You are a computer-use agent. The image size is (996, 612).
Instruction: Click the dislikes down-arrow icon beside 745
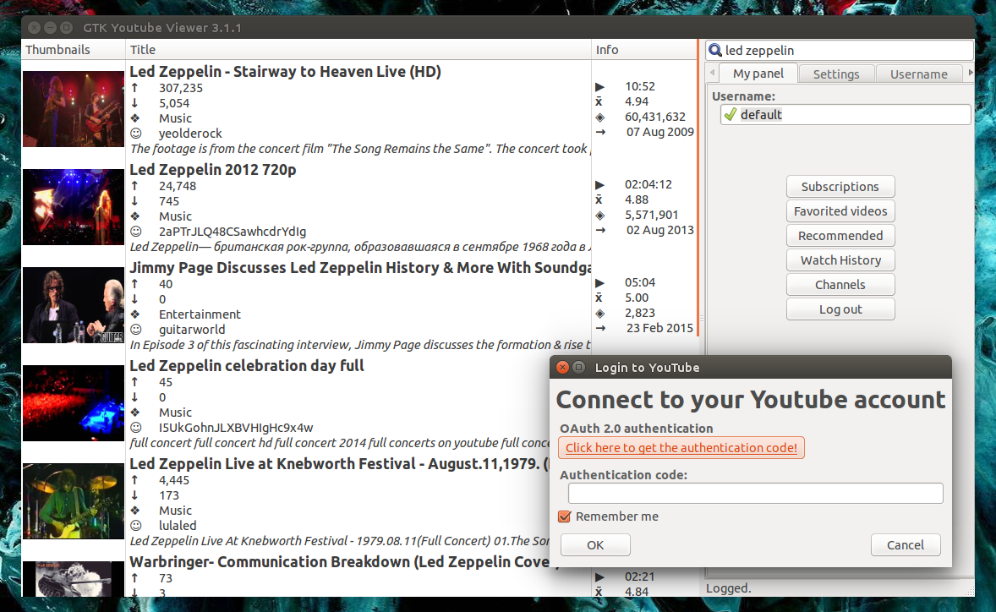134,201
